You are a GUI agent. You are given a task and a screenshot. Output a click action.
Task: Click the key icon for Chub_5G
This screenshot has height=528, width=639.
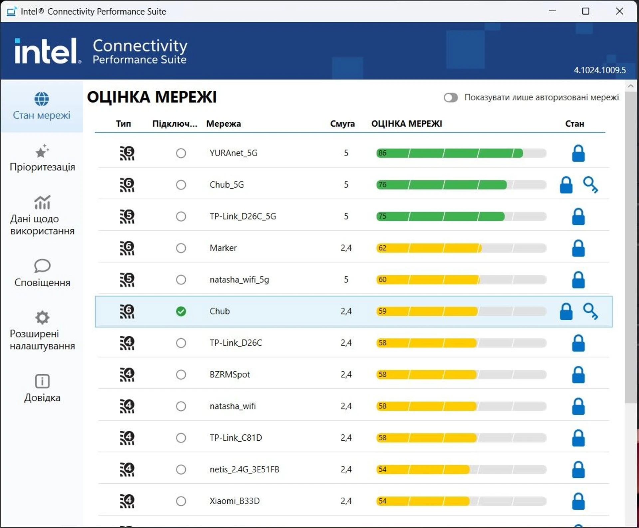591,185
